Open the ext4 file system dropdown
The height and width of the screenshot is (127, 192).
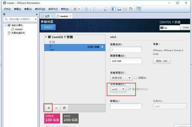pyautogui.click(x=118, y=89)
